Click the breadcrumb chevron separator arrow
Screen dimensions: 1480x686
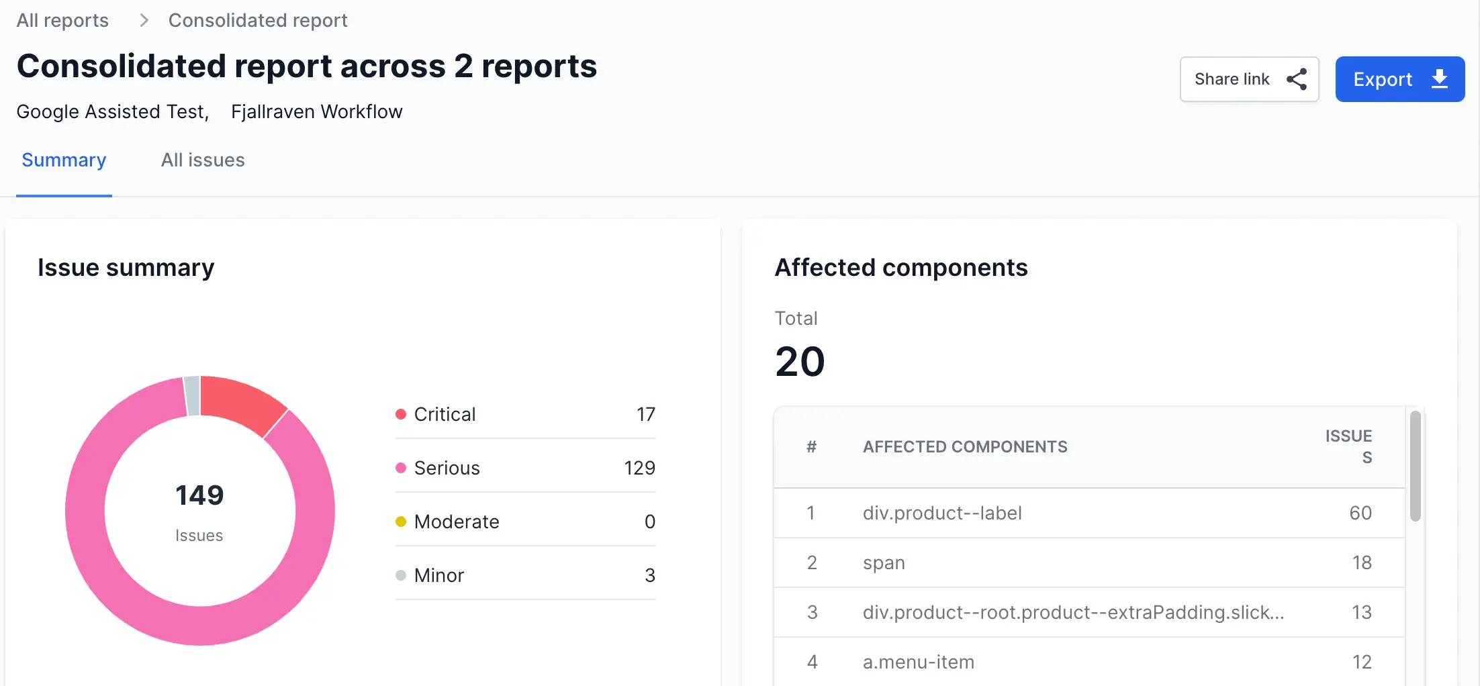click(x=144, y=21)
